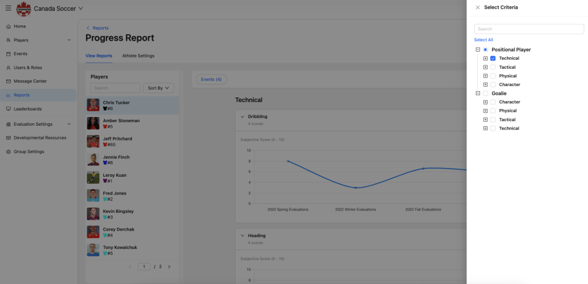Uncheck Technical under Positional Player
The width and height of the screenshot is (588, 284).
pos(493,59)
